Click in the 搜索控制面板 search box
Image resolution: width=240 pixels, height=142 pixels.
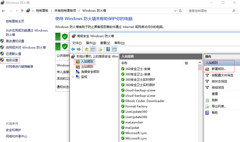209,11
